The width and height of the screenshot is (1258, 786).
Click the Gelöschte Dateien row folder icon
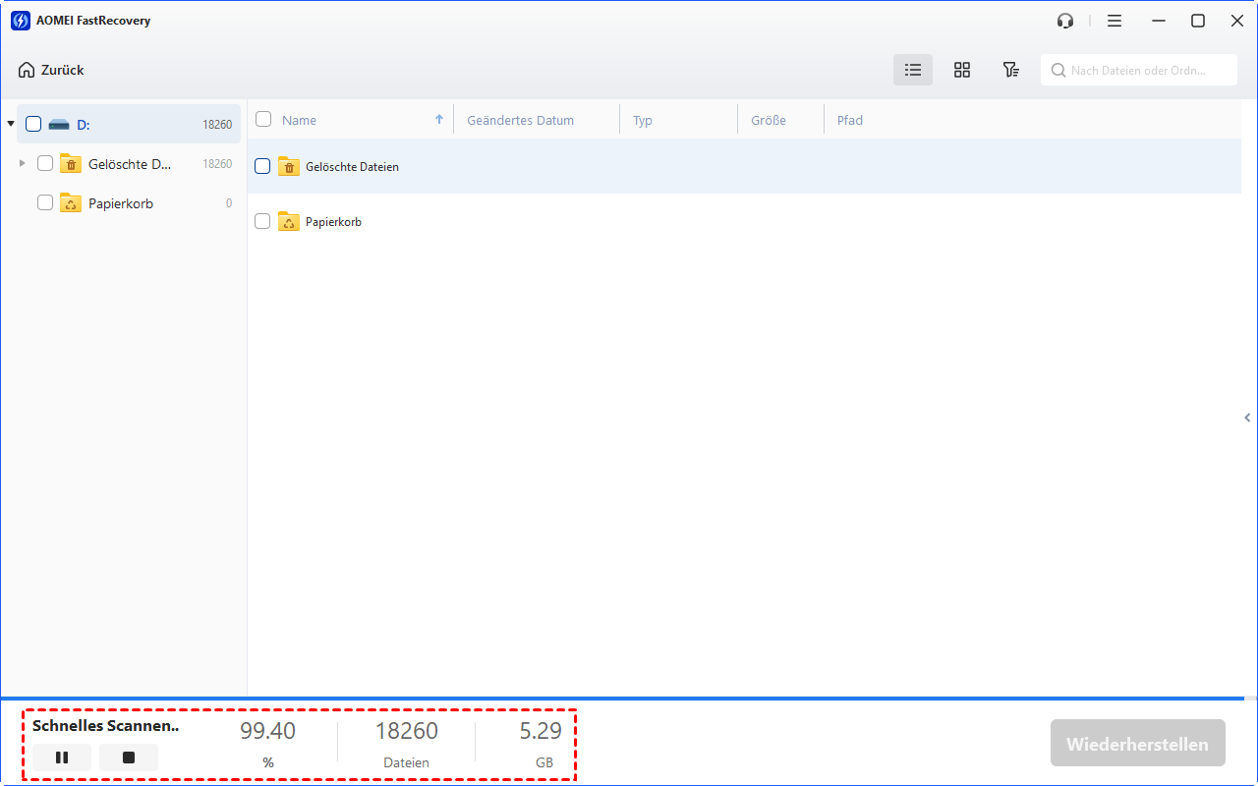[x=289, y=166]
